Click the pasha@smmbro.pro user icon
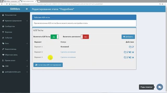Screen dimensions: 167x93 click(x=3, y=72)
